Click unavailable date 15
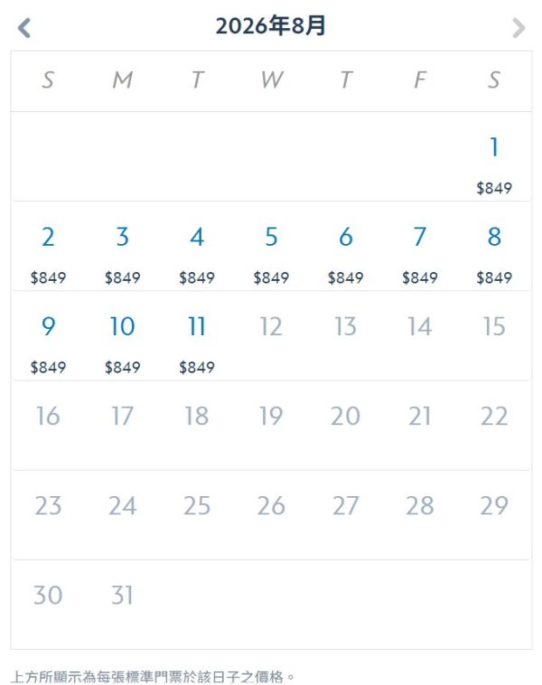542x685 pixels. [x=494, y=326]
